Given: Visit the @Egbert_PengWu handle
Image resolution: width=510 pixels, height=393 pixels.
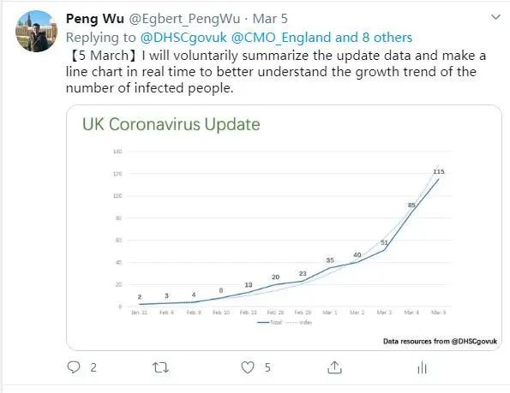Looking at the screenshot, I should [184, 19].
